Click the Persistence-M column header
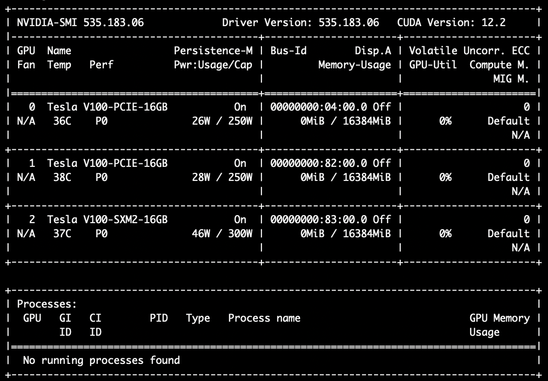548x381 pixels. coord(213,51)
